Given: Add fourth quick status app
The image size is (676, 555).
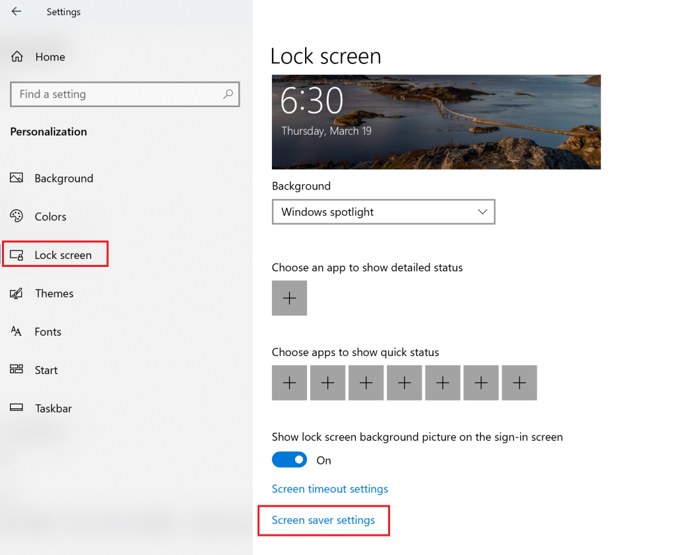Looking at the screenshot, I should point(405,383).
